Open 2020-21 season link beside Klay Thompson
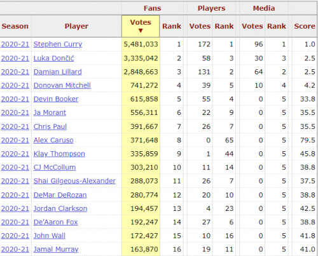This screenshot has width=318, height=256. [x=15, y=154]
